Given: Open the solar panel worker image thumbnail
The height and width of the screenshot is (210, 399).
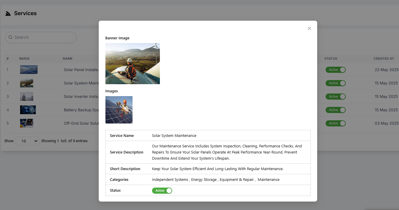Looking at the screenshot, I should click(119, 110).
